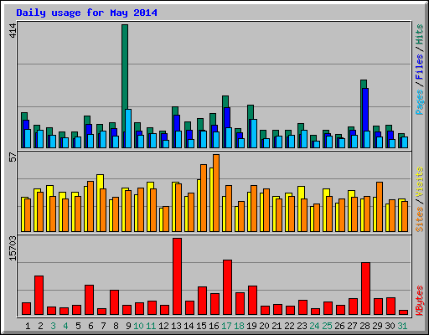This screenshot has width=429, height=335.
Task: Click day label 20 on the x-axis
Action: (x=264, y=326)
